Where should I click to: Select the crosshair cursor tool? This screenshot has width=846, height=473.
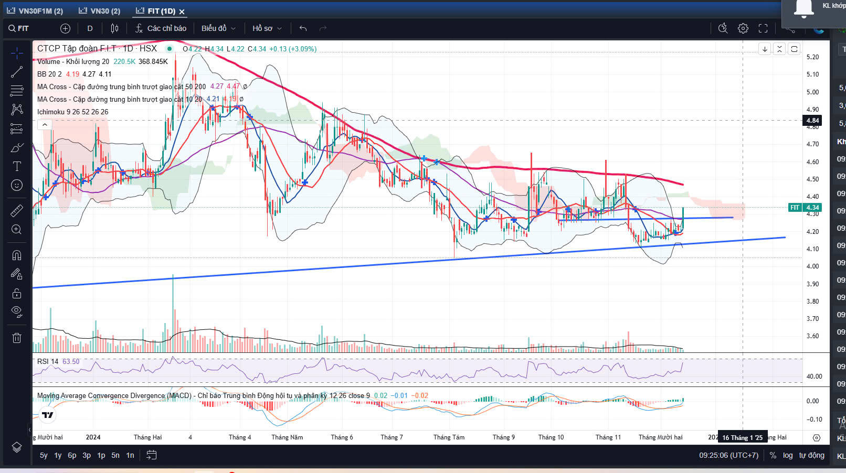click(17, 53)
